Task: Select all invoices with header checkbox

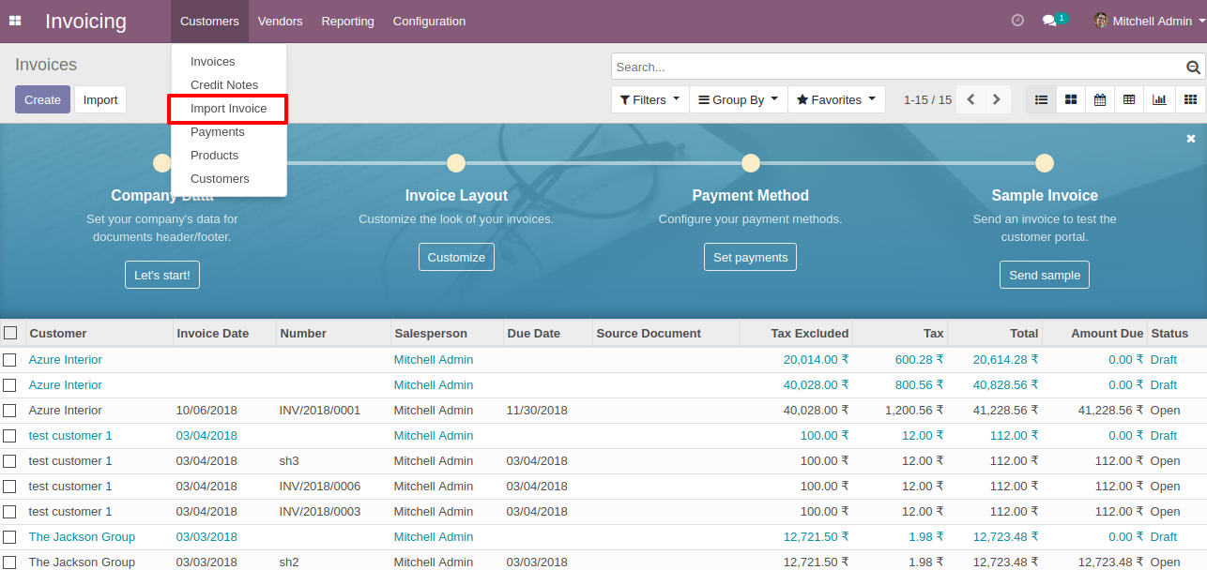Action: pyautogui.click(x=10, y=333)
